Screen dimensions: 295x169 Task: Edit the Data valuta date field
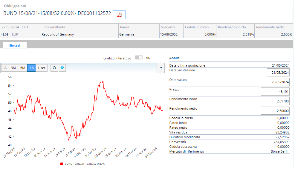(x=278, y=82)
